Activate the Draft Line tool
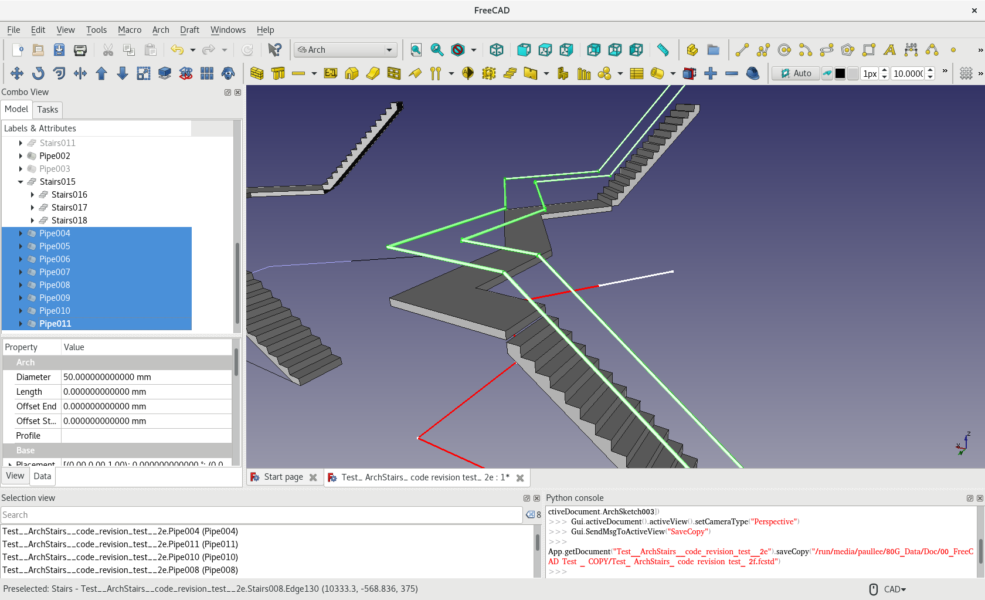The height and width of the screenshot is (600, 985). [742, 50]
